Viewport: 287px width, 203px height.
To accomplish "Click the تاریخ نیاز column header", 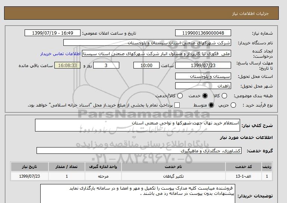I will tap(29, 167).
